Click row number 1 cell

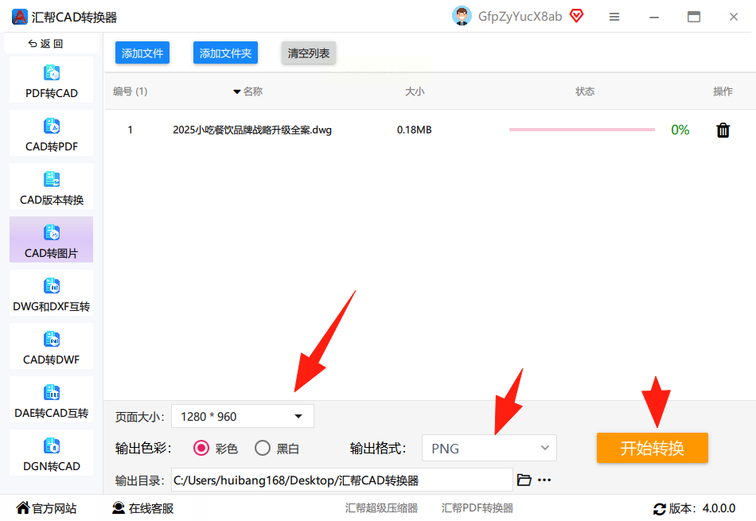coord(131,130)
